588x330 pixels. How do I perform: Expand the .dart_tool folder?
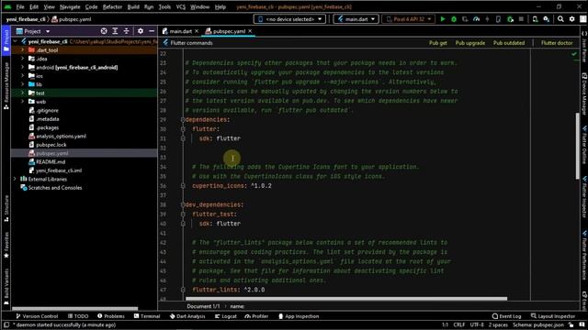pyautogui.click(x=22, y=50)
